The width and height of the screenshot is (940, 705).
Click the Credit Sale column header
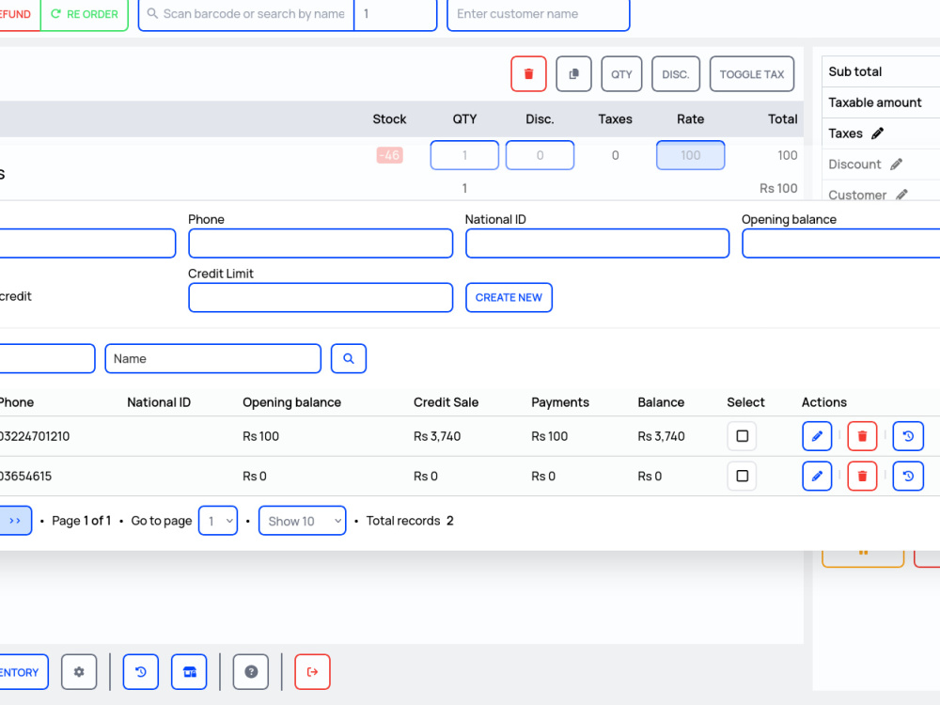pyautogui.click(x=446, y=402)
